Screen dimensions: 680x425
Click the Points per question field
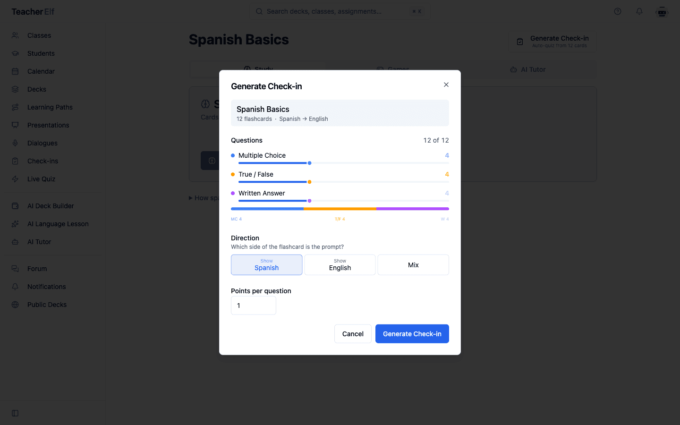[x=254, y=306]
